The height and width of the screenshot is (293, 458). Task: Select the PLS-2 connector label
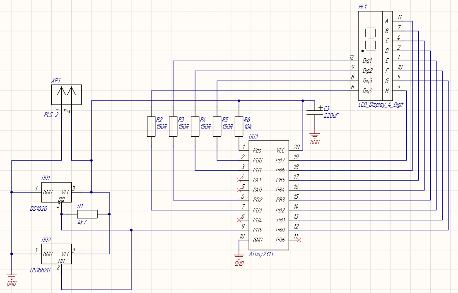51,115
